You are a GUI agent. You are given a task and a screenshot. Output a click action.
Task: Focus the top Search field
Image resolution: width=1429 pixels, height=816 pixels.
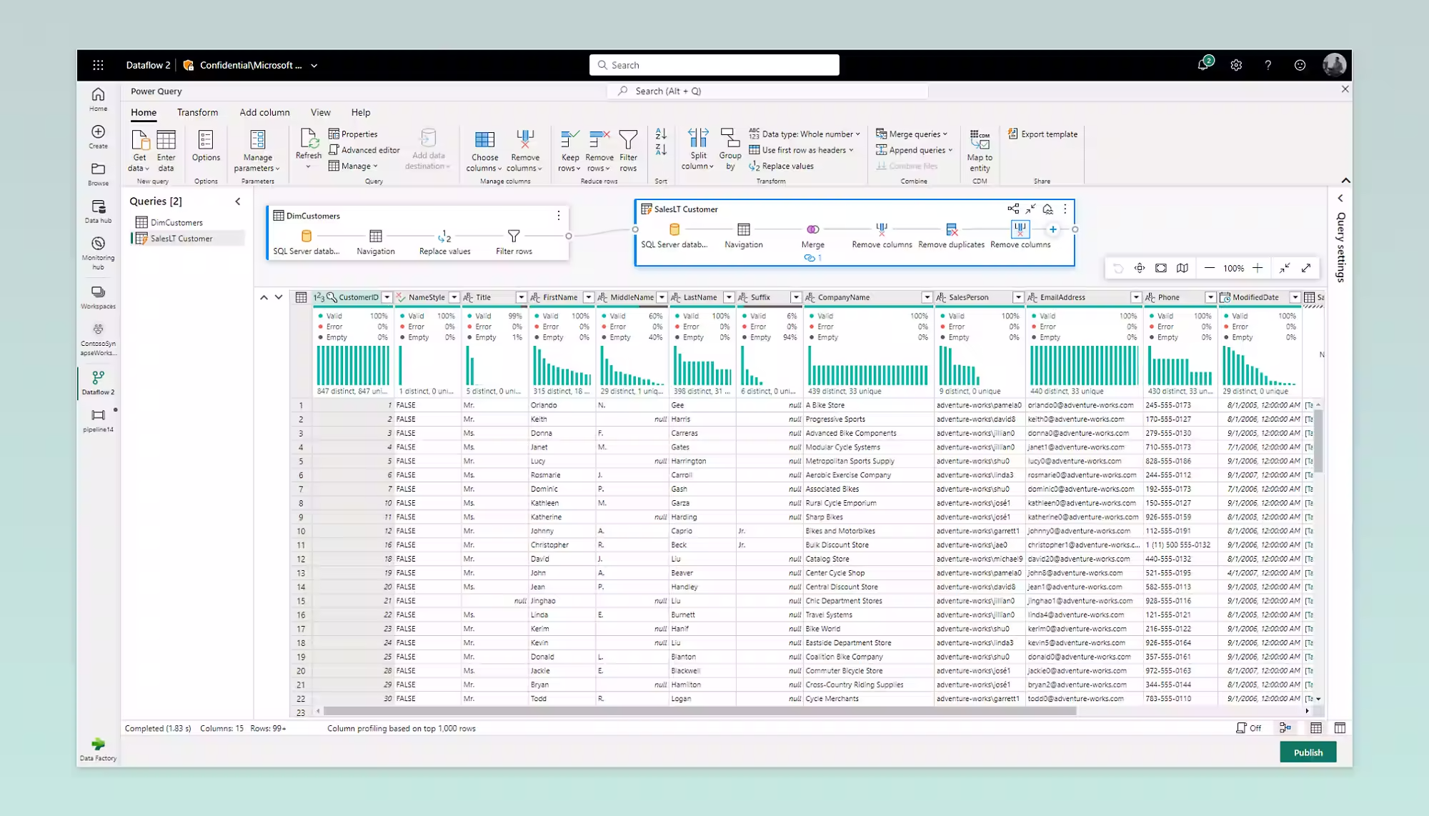click(714, 65)
